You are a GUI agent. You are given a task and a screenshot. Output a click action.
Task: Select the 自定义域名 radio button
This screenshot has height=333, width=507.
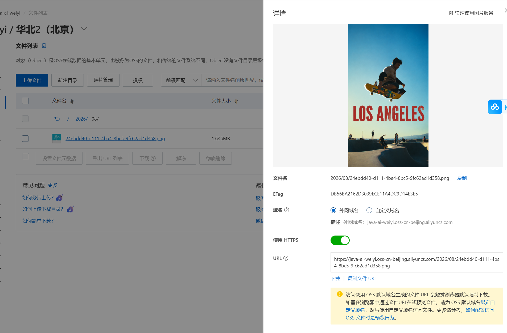(x=369, y=210)
